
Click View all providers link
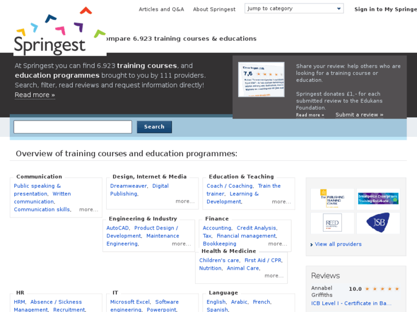pyautogui.click(x=338, y=244)
